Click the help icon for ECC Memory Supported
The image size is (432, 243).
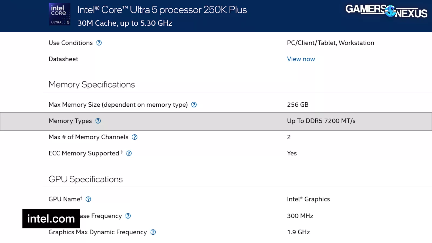pyautogui.click(x=129, y=153)
